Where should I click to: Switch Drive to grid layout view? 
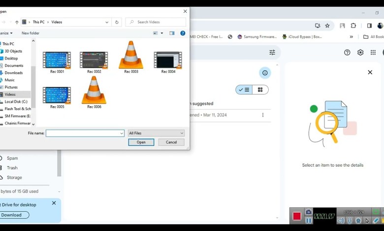(x=260, y=89)
